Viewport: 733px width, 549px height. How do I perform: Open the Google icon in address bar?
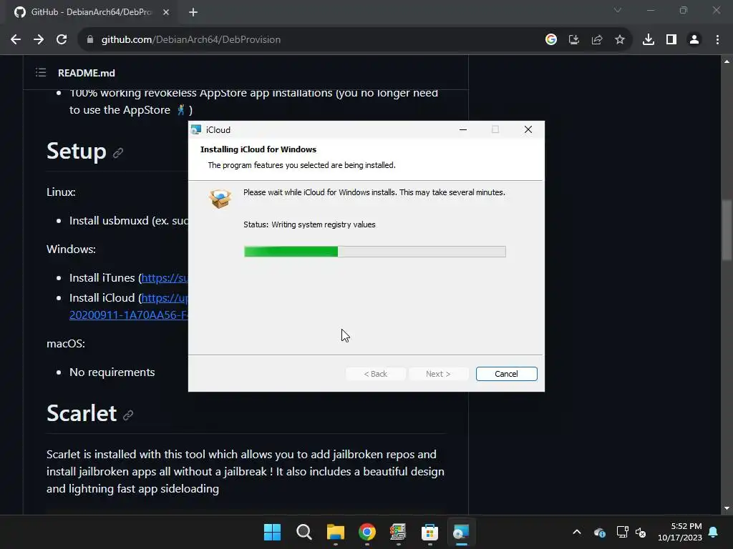551,40
